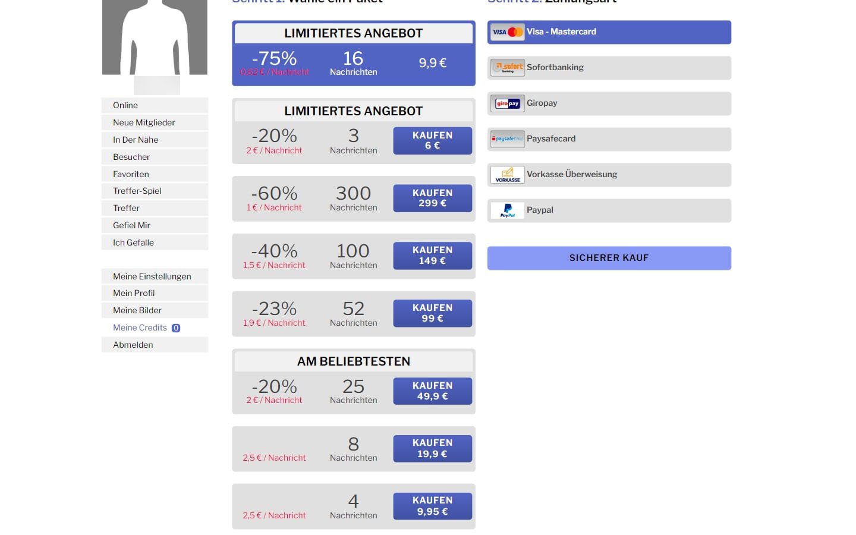Buy the 300 Nachrichten package for 299 €
The height and width of the screenshot is (535, 856).
(432, 198)
